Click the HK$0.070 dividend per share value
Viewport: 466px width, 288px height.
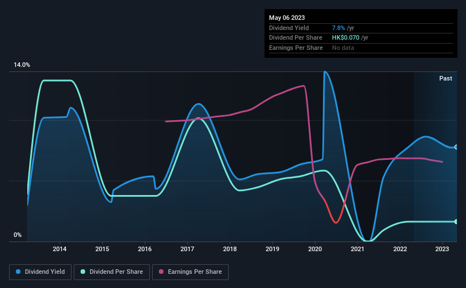pos(346,38)
